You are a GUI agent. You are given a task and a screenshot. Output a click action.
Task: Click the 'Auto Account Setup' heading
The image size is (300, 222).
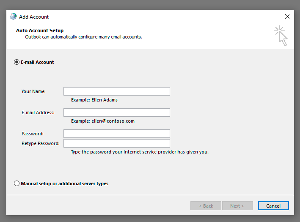point(40,30)
